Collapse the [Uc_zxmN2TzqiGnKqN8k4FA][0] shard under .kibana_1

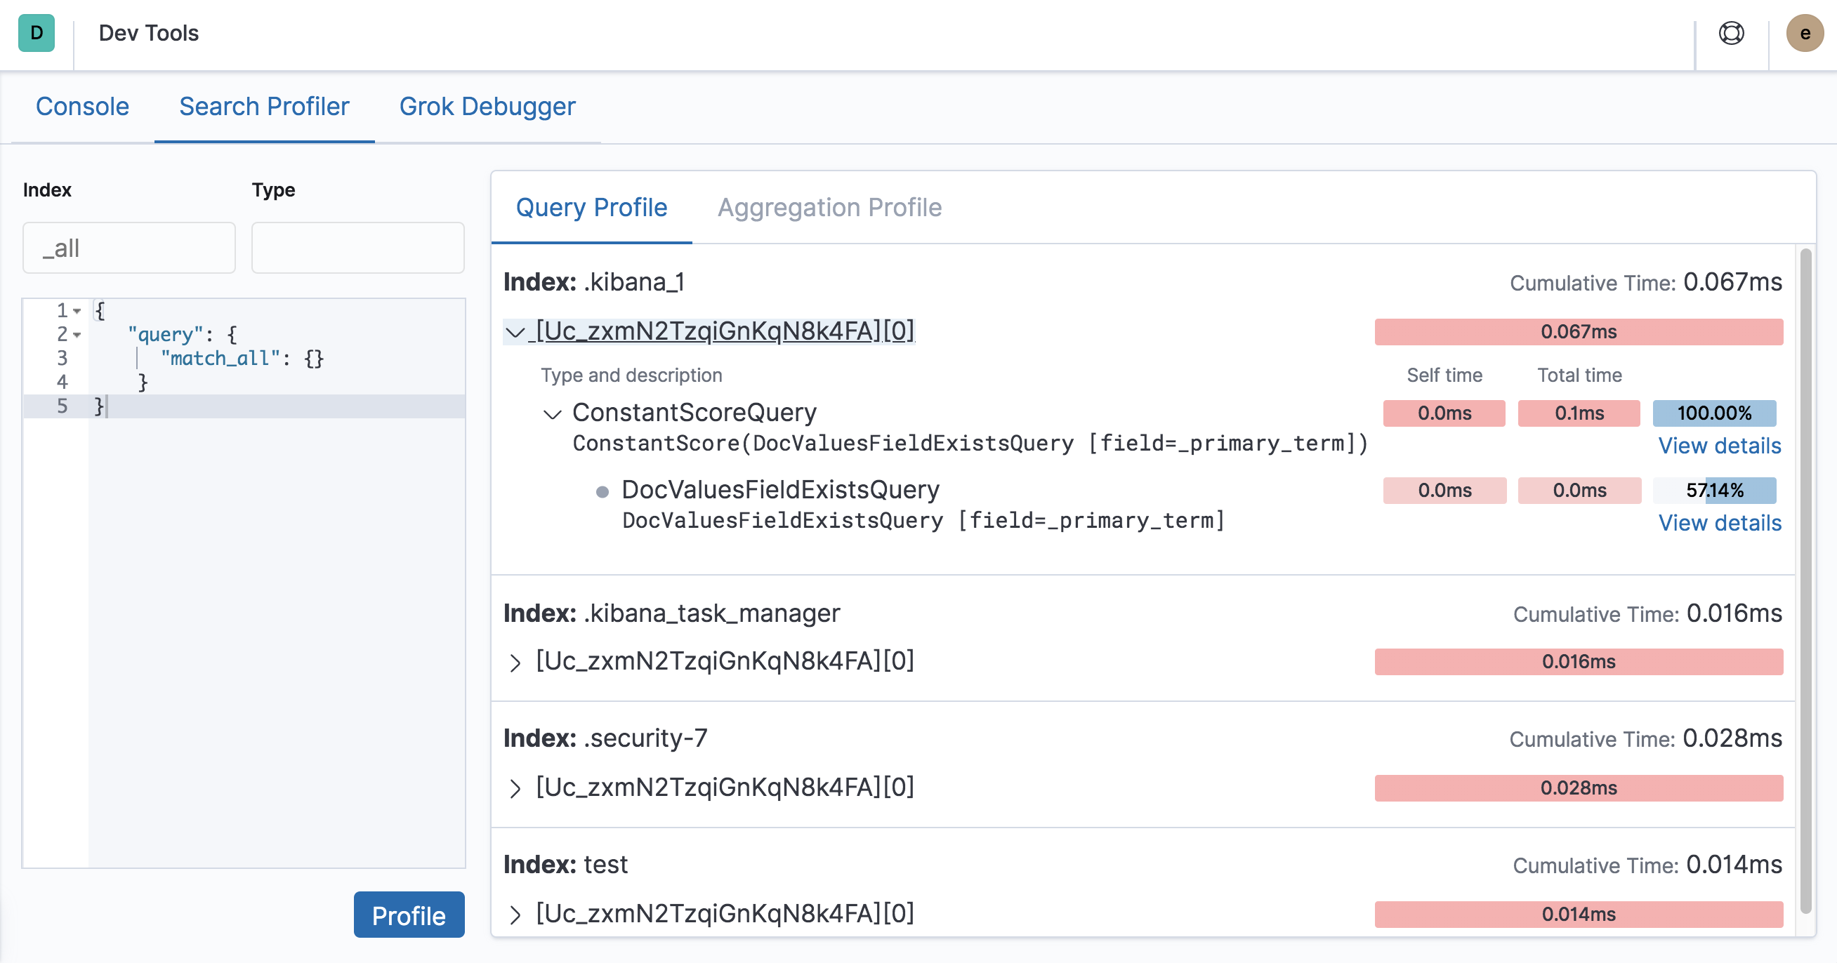click(x=515, y=331)
